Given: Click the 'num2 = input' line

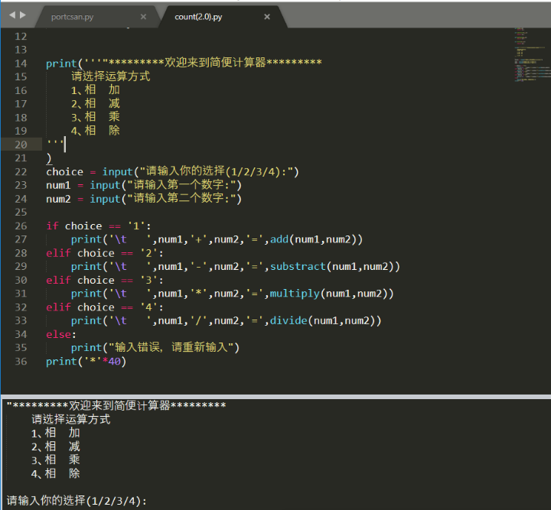Looking at the screenshot, I should [x=144, y=199].
